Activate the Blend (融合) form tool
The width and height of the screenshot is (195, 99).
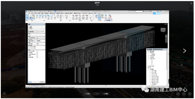[40, 17]
